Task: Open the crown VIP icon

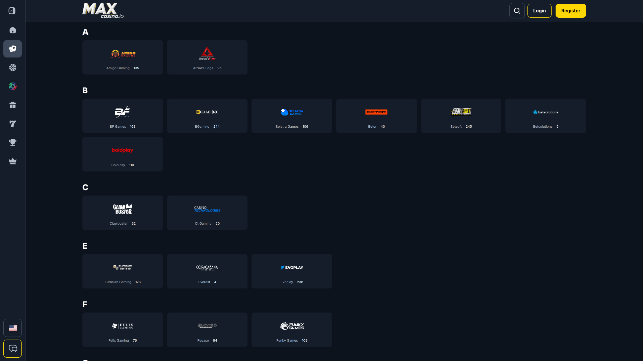Action: tap(13, 161)
